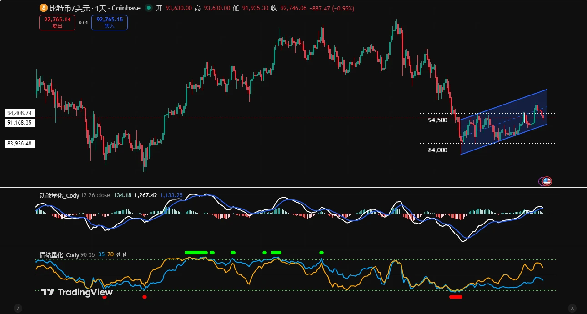
Task: Toggle auto scale with the A button
Action: click(572, 308)
